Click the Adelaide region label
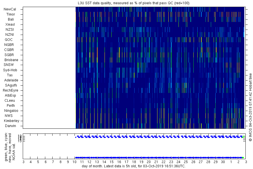The image size is (253, 169). [x=11, y=80]
